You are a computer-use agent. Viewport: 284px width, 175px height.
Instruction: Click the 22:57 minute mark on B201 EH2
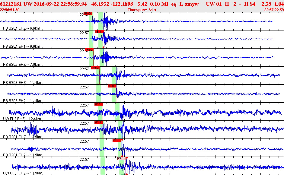point(85,142)
